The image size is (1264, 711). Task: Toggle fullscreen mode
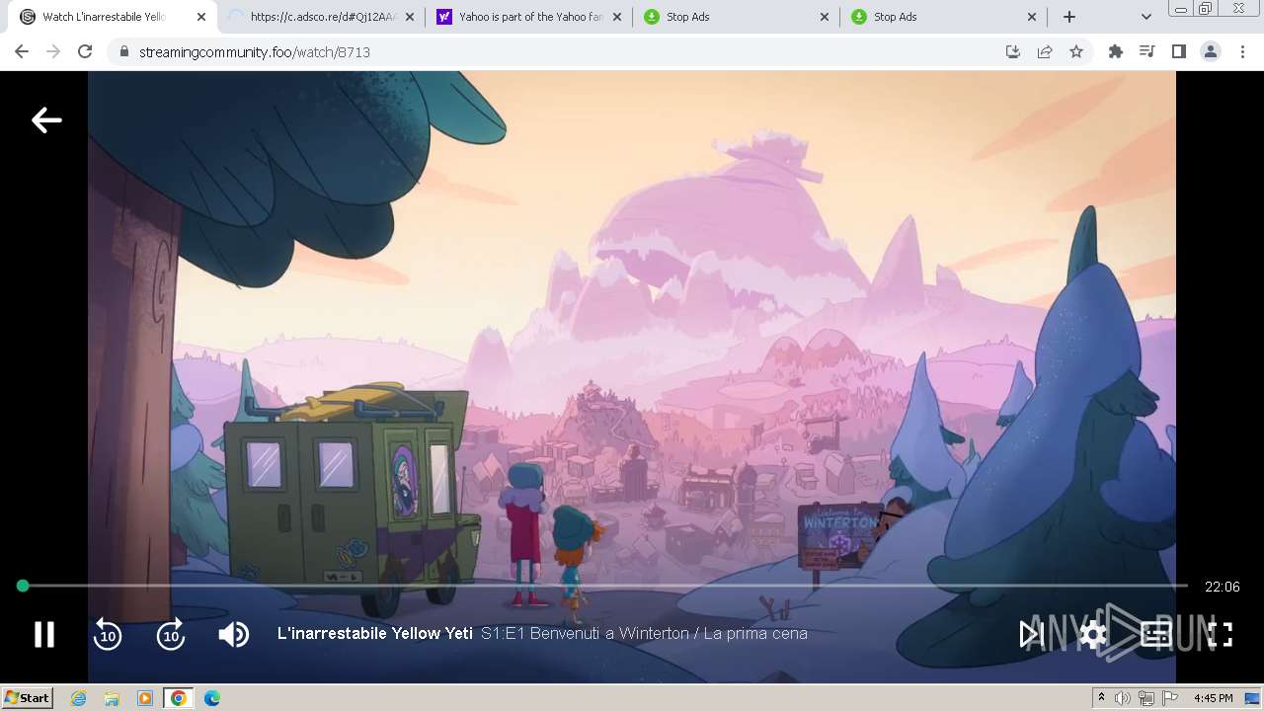click(1221, 634)
